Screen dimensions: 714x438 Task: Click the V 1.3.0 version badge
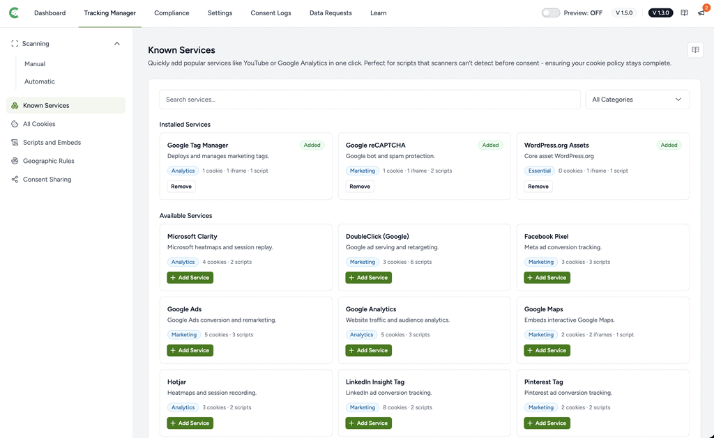click(x=660, y=13)
